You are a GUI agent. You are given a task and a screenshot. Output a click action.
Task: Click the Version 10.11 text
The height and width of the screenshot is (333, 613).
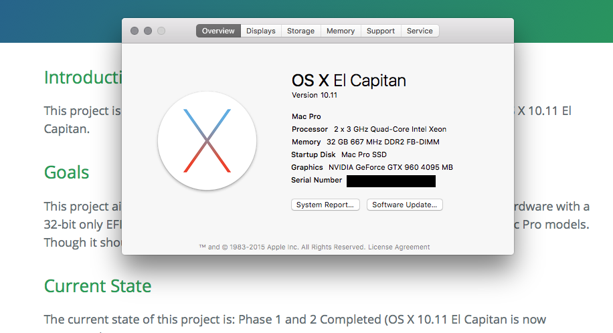[315, 95]
